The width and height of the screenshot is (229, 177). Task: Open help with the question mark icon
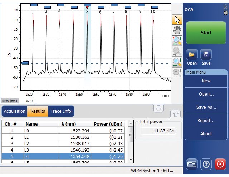pos(206,164)
